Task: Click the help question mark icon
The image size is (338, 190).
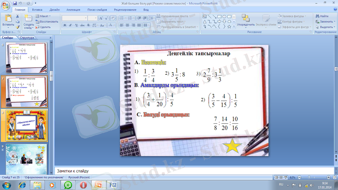Action: pos(334,9)
